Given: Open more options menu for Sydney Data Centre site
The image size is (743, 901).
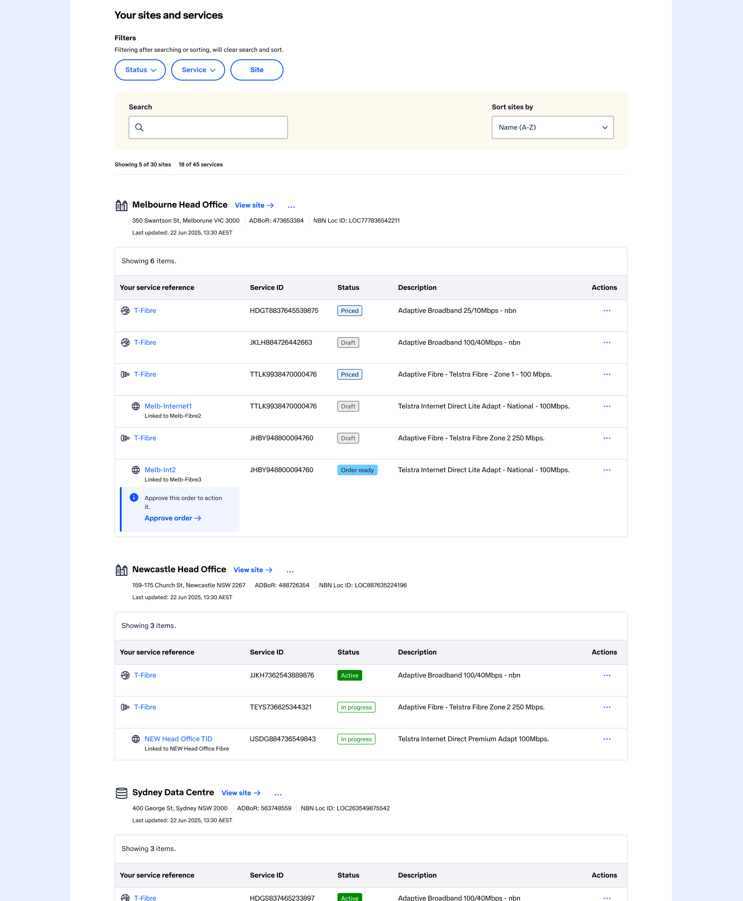Looking at the screenshot, I should pyautogui.click(x=278, y=794).
